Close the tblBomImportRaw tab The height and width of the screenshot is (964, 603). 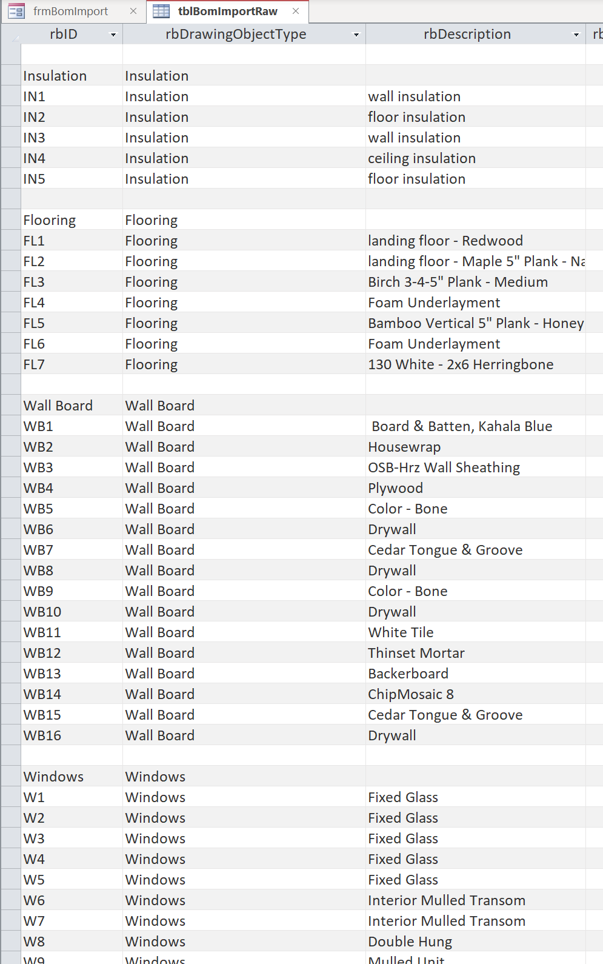[296, 12]
